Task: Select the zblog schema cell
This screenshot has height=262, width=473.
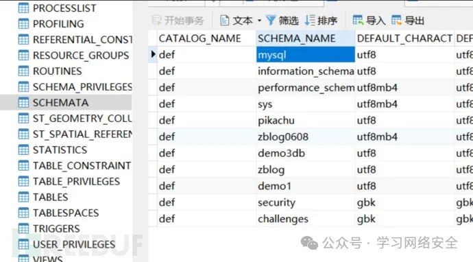Action: coord(306,169)
